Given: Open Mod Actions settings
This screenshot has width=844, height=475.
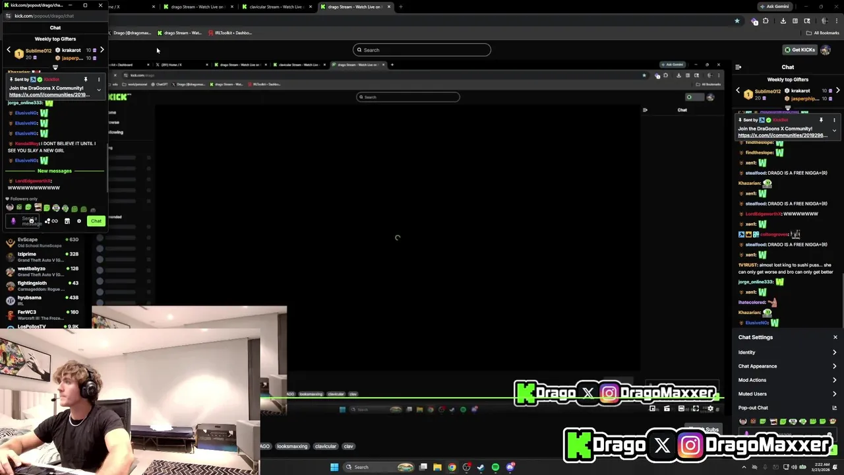Looking at the screenshot, I should [x=787, y=380].
